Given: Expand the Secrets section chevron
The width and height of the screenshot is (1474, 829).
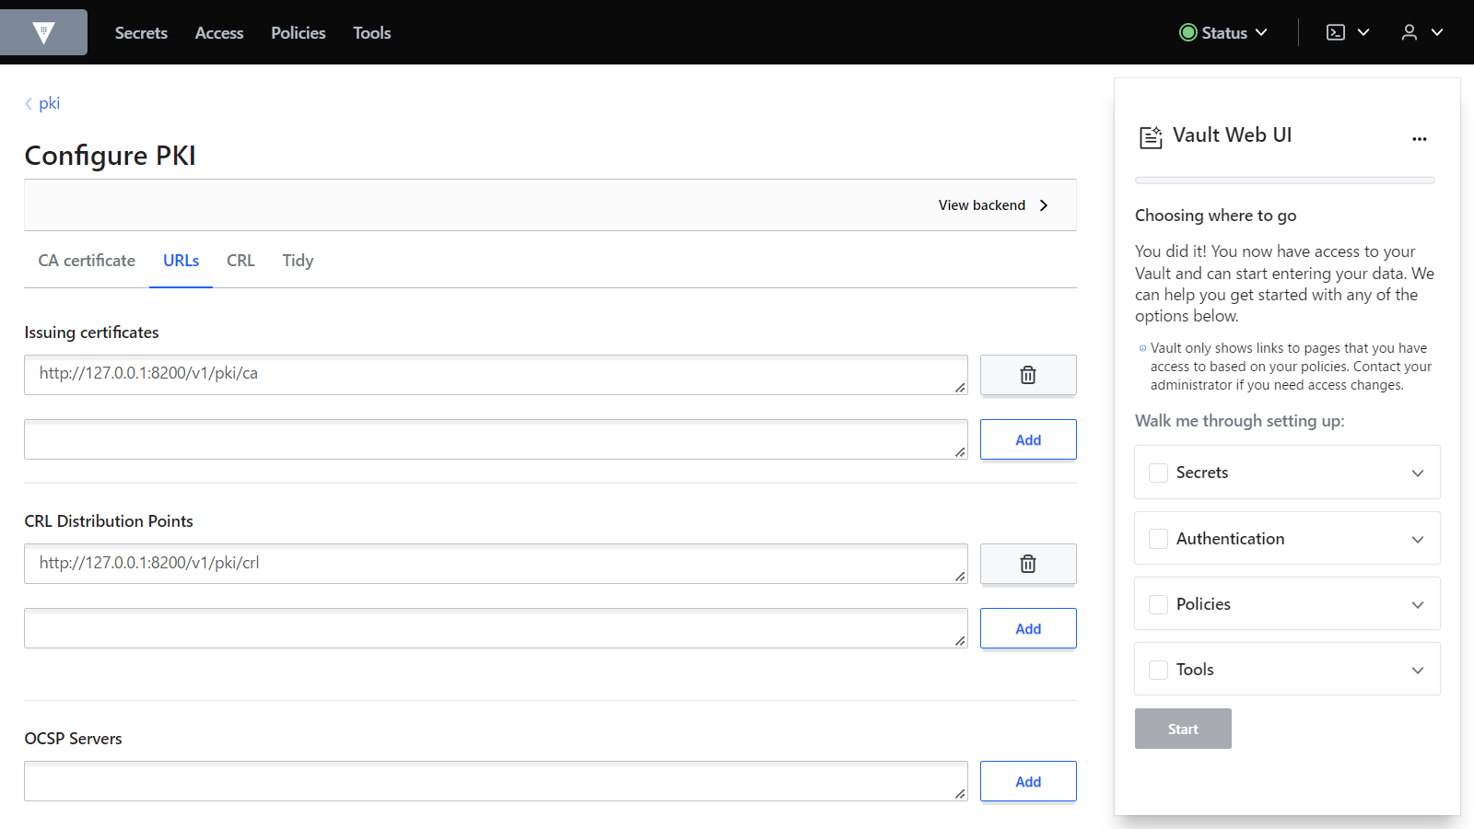Looking at the screenshot, I should 1418,473.
